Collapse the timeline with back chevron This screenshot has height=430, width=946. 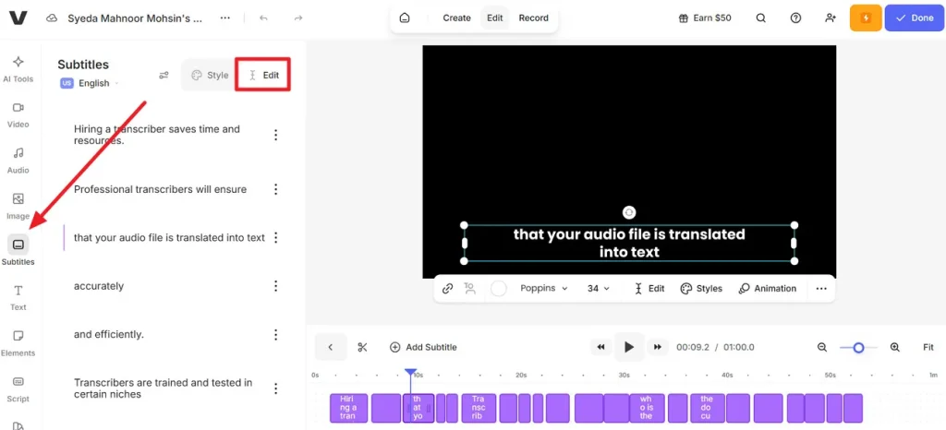331,347
